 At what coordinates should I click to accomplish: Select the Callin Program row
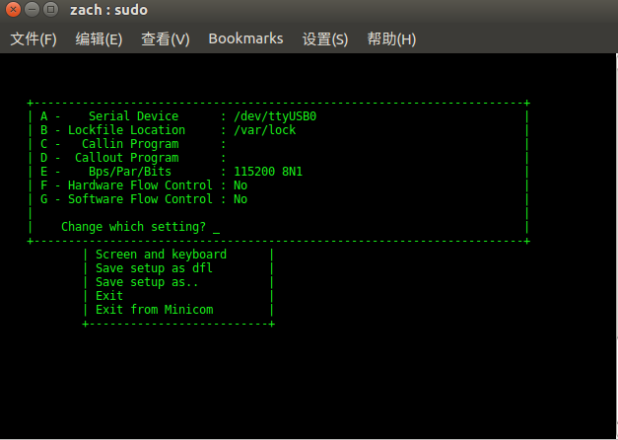pyautogui.click(x=128, y=144)
